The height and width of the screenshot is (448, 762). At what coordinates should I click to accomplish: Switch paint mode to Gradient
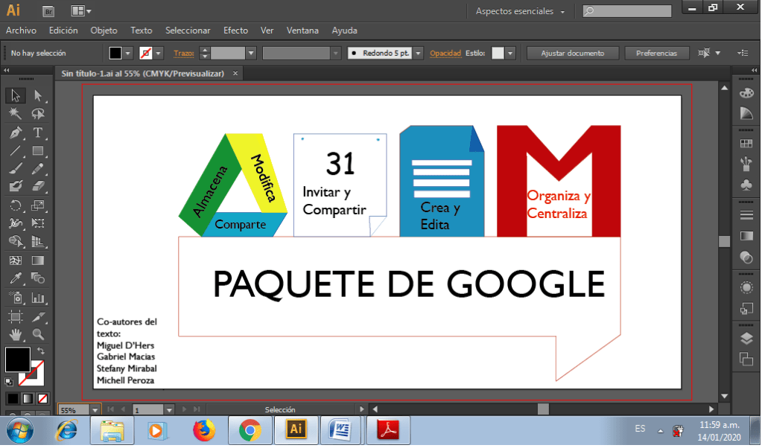coord(28,398)
